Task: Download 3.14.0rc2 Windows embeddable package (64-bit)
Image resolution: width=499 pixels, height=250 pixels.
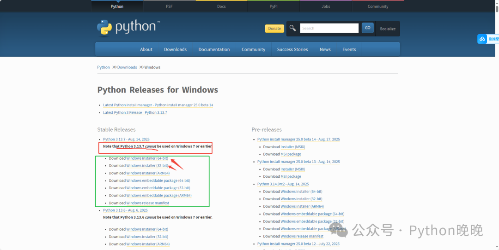Action: tap(312, 214)
